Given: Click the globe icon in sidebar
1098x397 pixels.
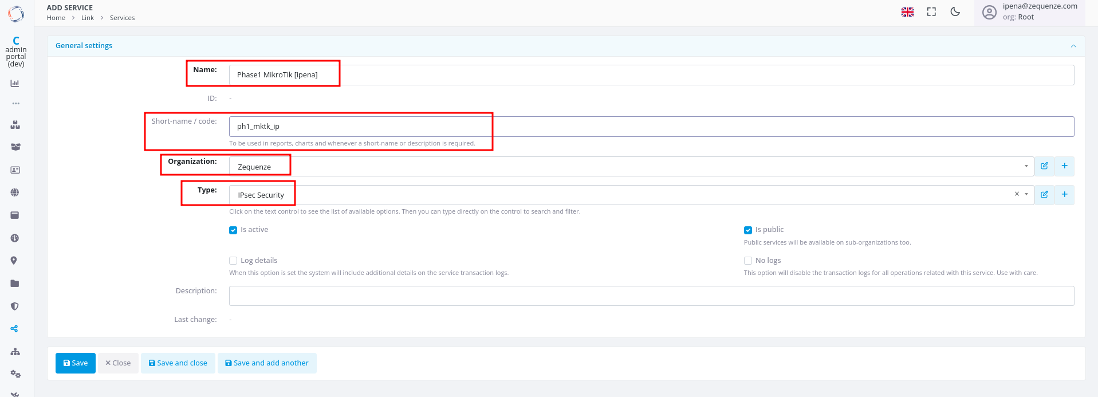Looking at the screenshot, I should click(15, 192).
